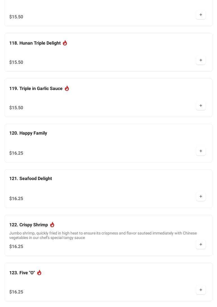217x307 pixels.
Task: Click the Crispy Shrimp description text
Action: 103,235
